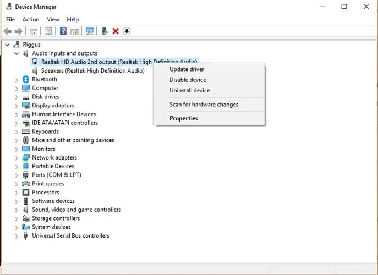Collapse the Riggus root node
The height and width of the screenshot is (275, 378).
(7, 45)
